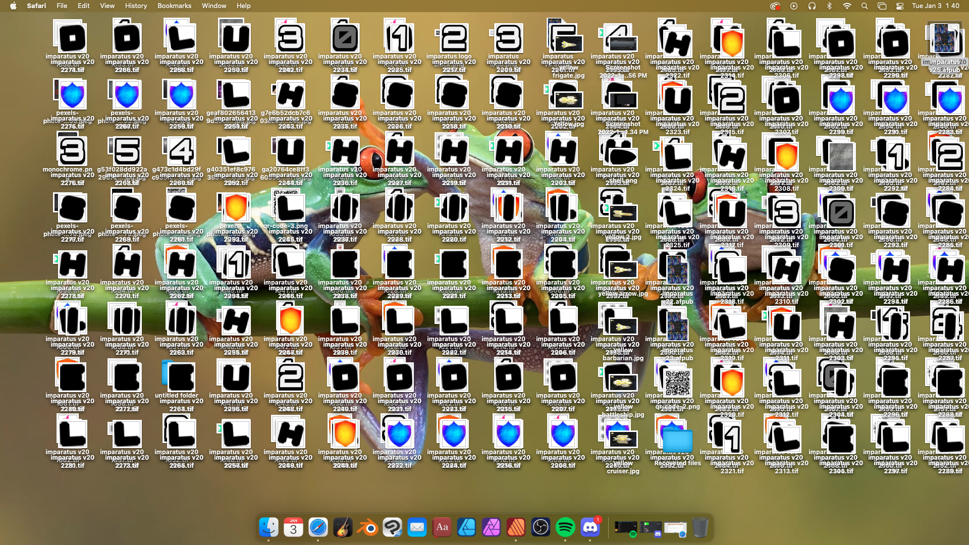This screenshot has width=969, height=545.
Task: Open Spotify from the Dock
Action: point(565,528)
